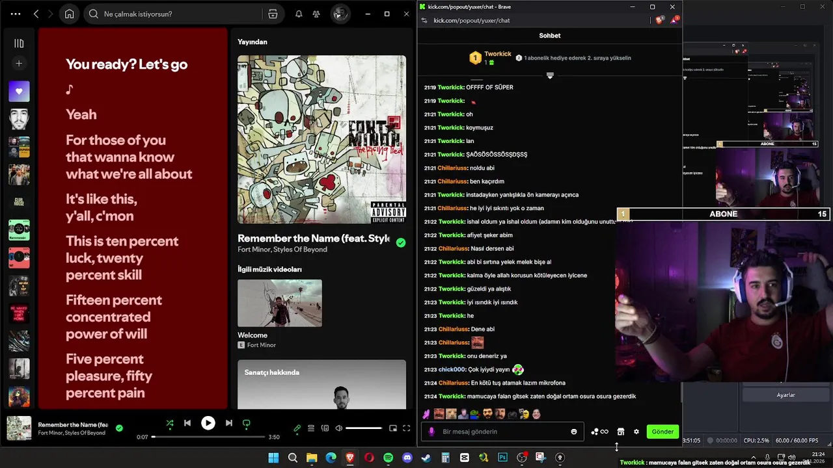This screenshot has height=468, width=833.
Task: Adjust Spotify volume slider
Action: pos(364,428)
